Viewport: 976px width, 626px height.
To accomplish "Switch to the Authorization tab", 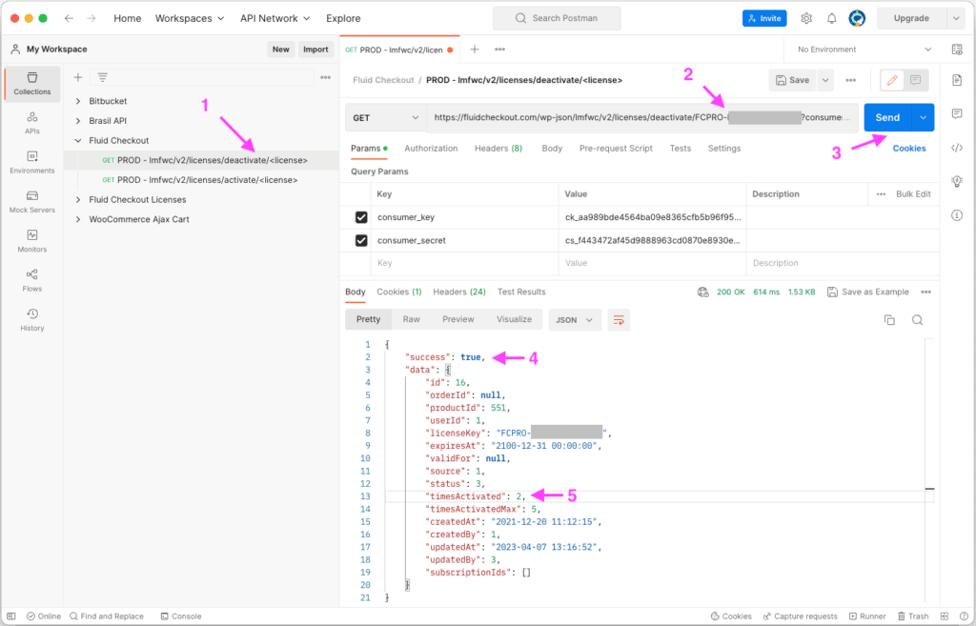I will (431, 148).
